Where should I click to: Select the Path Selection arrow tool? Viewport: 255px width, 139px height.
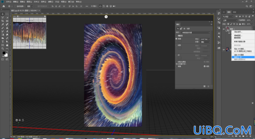(x=7, y=42)
